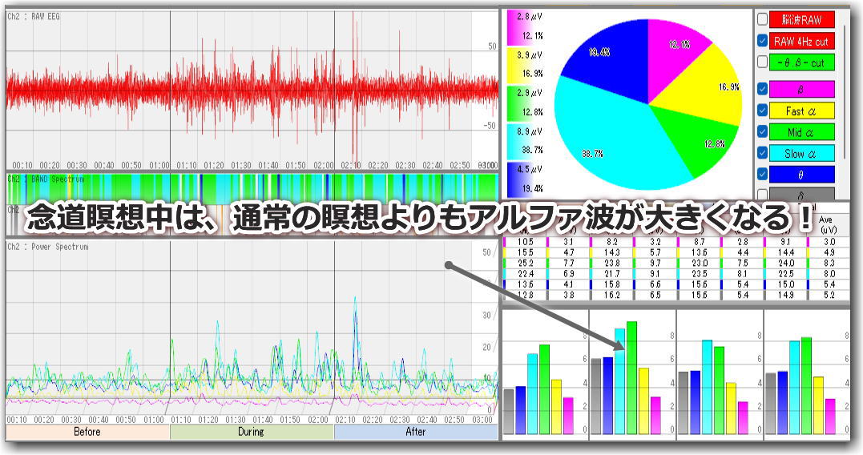The image size is (863, 455).
Task: Switch to the After time segment
Action: pos(415,432)
